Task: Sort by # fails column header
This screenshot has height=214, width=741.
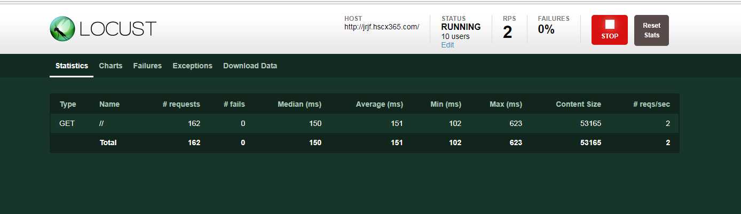Action: click(x=234, y=104)
